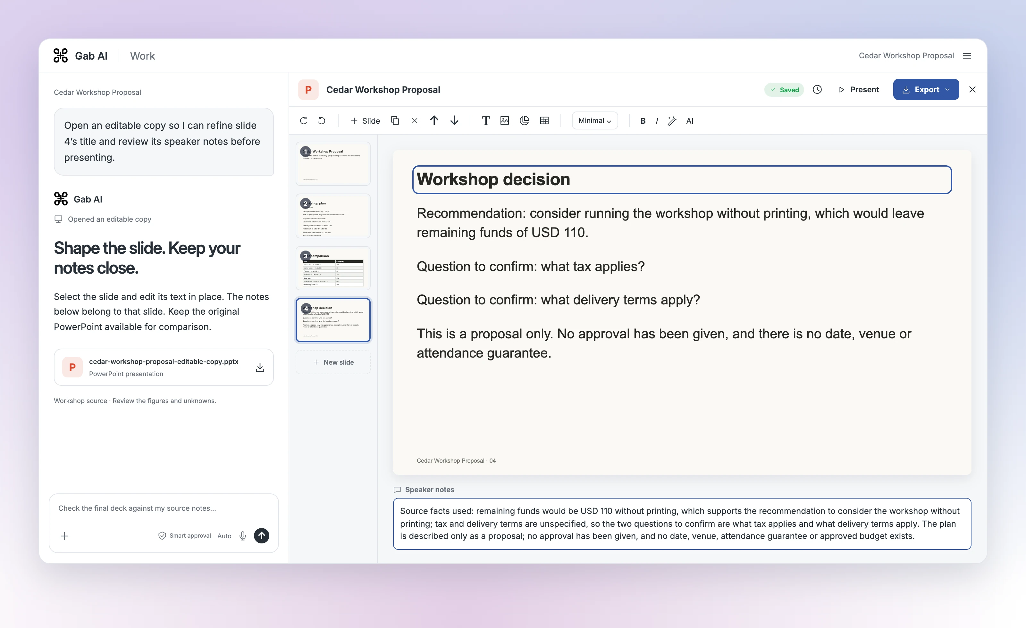Screen dimensions: 1026x628
Task: Click the redo icon in the editor toolbar
Action: pyautogui.click(x=304, y=121)
